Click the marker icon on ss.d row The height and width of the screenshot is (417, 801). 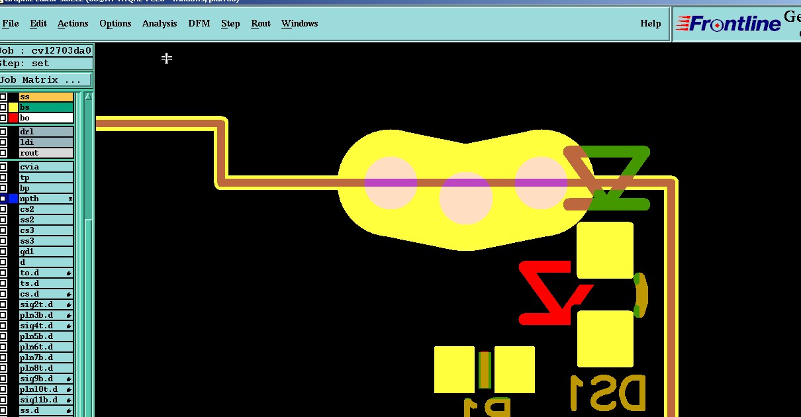click(70, 411)
